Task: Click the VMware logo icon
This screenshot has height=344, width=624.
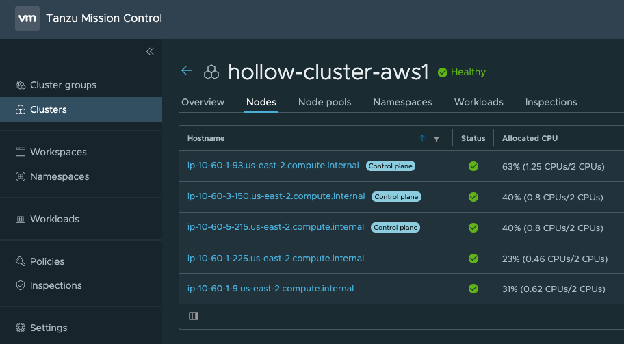Action: [27, 18]
